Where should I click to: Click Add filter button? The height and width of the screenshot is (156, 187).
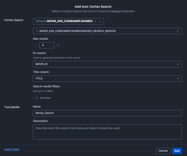tap(43, 98)
